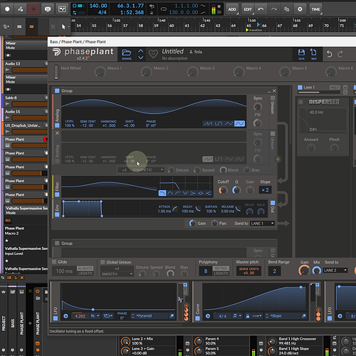Image resolution: width=356 pixels, height=356 pixels.
Task: Enable the Glide checkbox
Action: click(54, 262)
